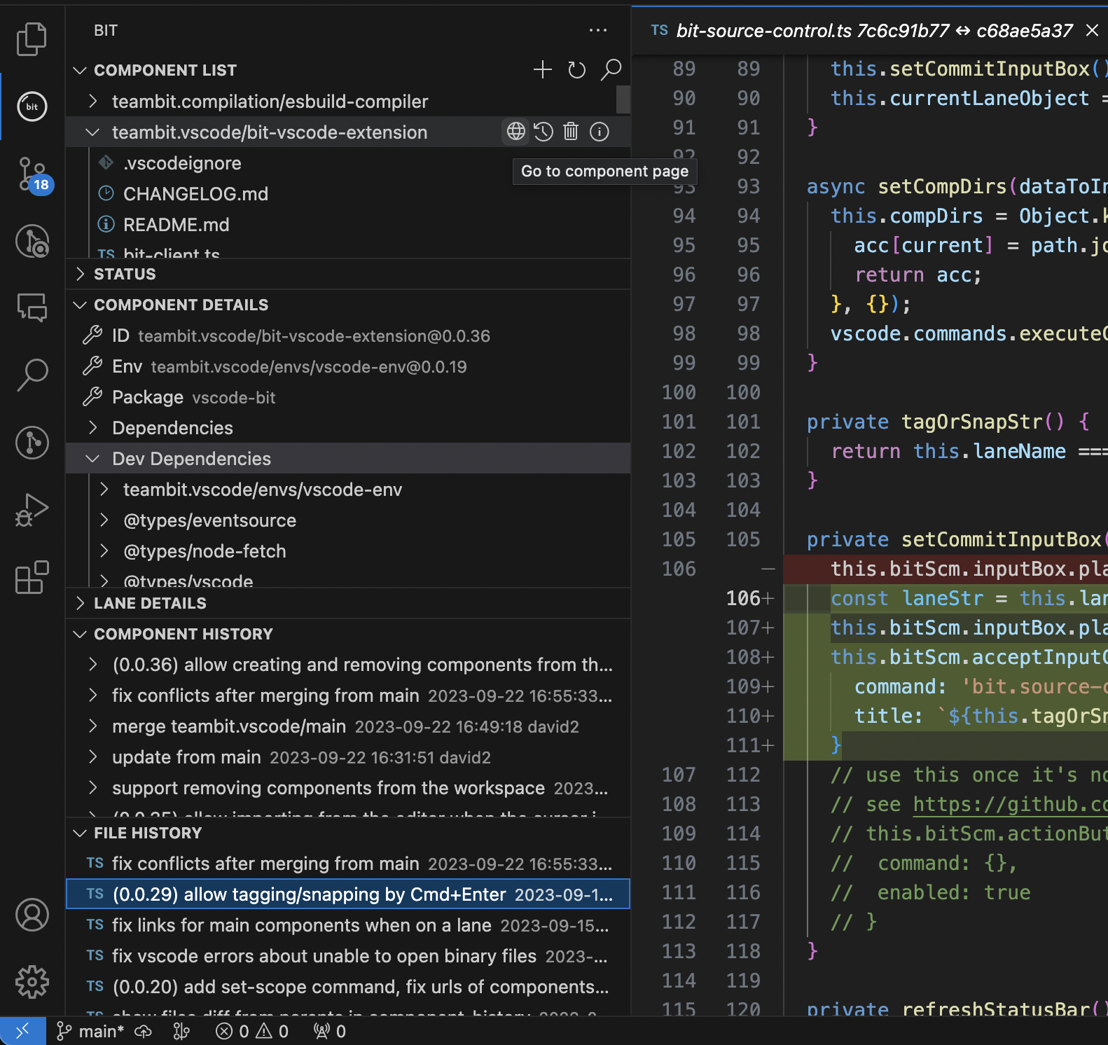Open '(0.0.20) add set-scope command' file history
This screenshot has width=1108, height=1045.
click(x=348, y=987)
